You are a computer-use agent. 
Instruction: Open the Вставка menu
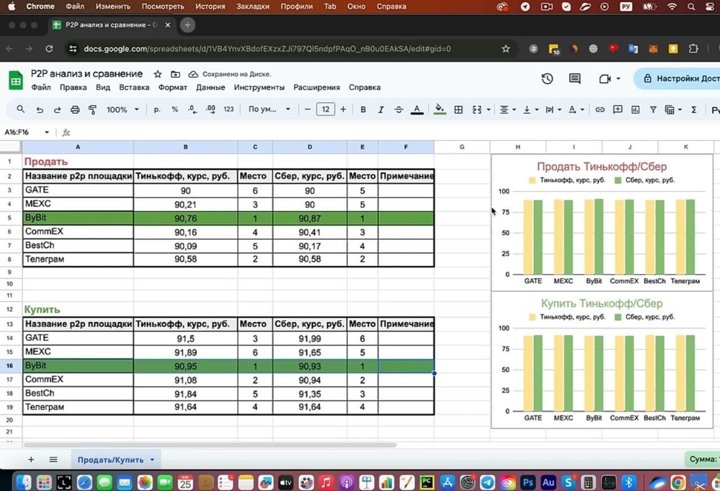click(134, 88)
